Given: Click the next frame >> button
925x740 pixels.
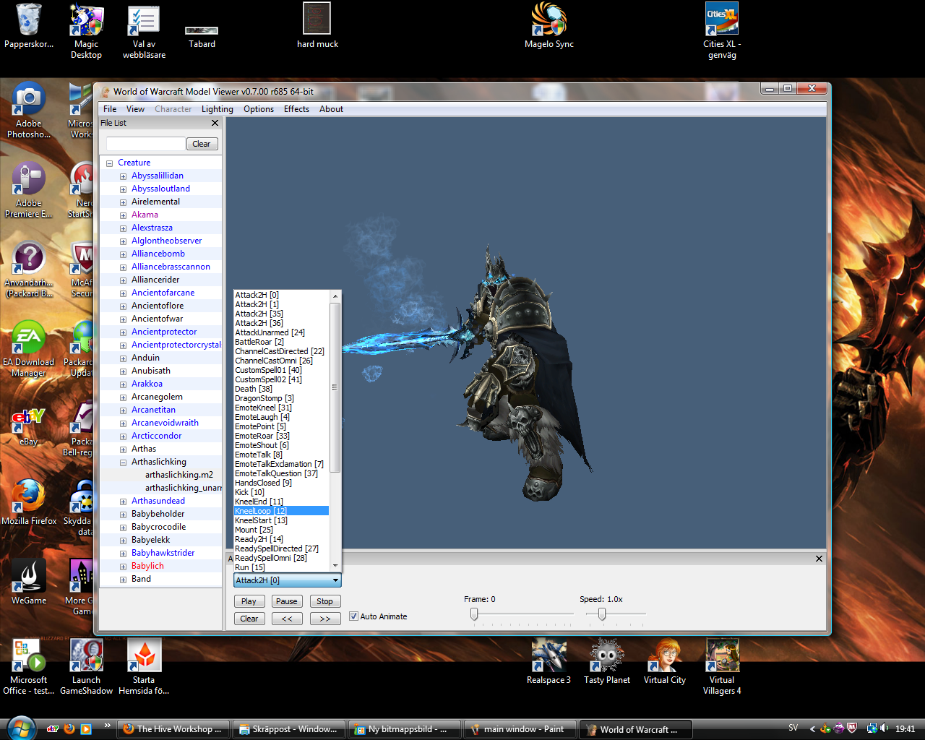Looking at the screenshot, I should [x=324, y=619].
